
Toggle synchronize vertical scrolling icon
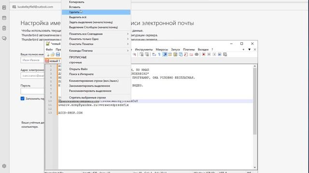141,54
